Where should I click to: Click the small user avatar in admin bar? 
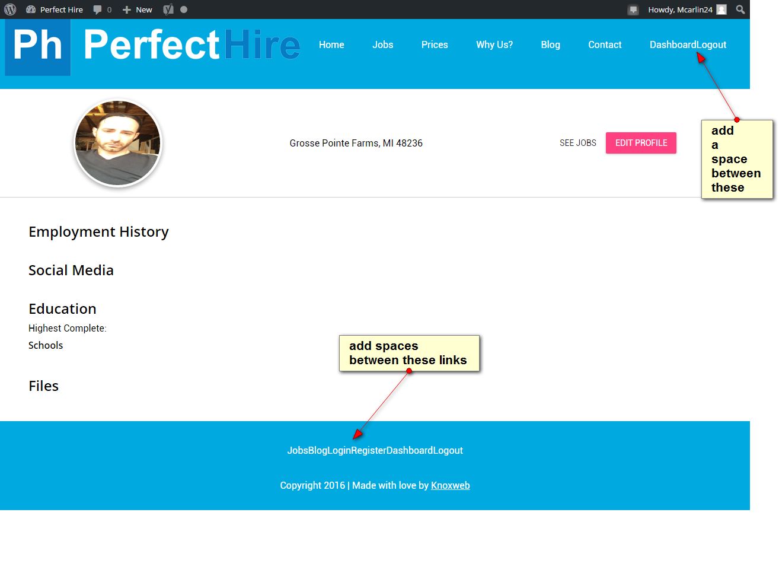point(721,9)
